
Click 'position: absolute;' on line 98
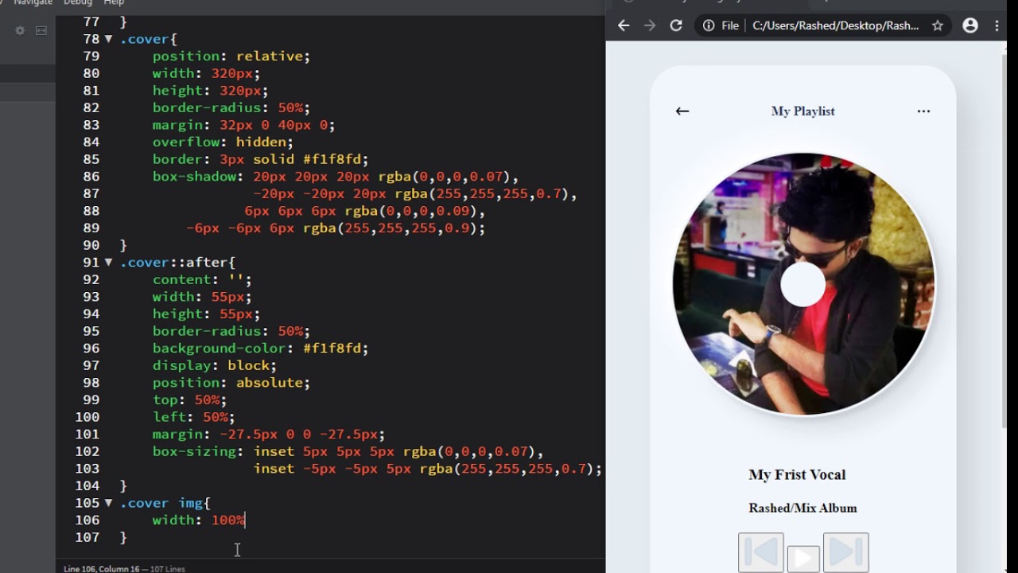pyautogui.click(x=231, y=382)
